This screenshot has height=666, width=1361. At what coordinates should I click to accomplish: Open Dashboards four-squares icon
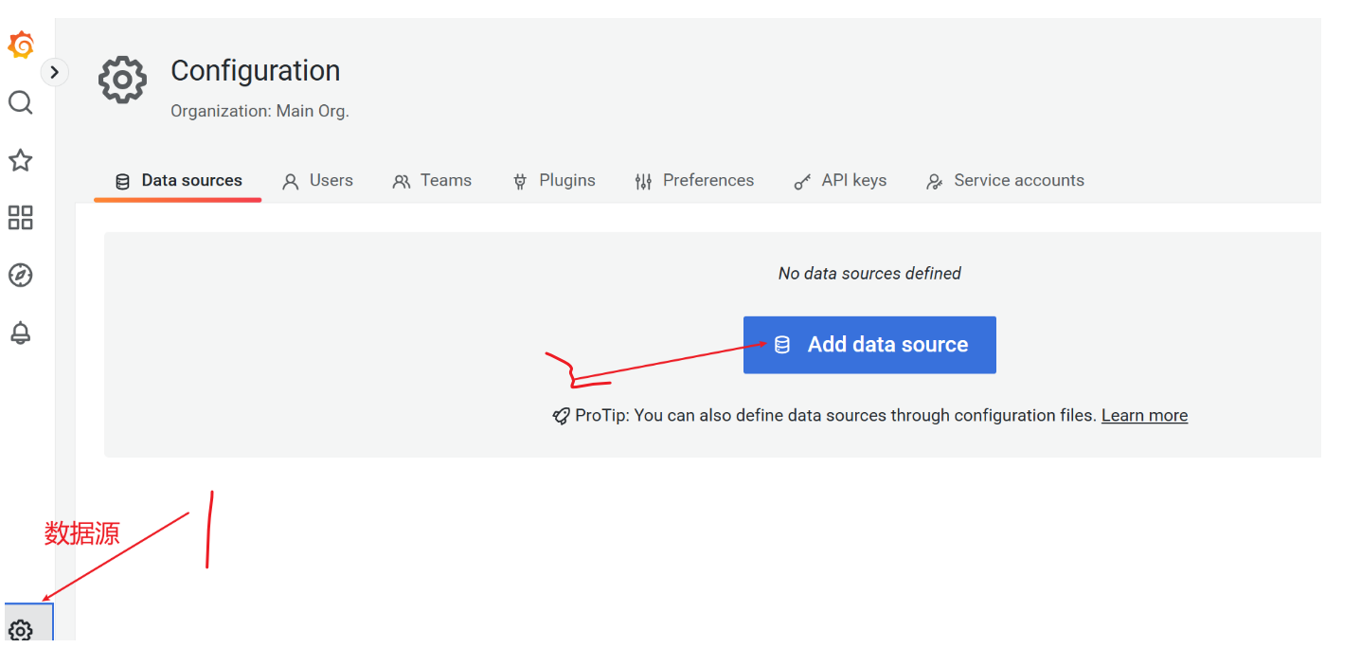coord(21,218)
